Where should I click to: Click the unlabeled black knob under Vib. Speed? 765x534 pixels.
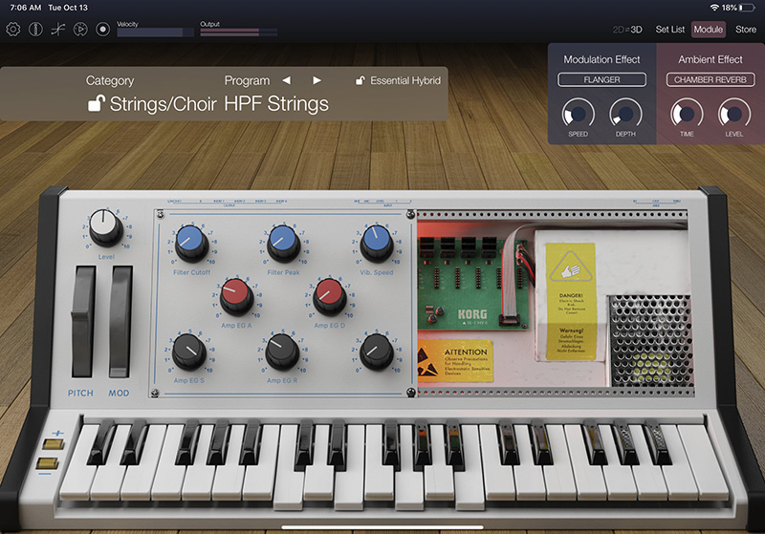click(x=376, y=352)
